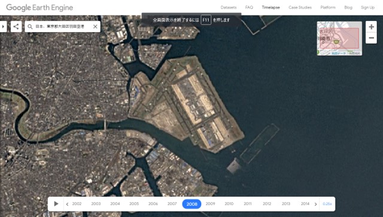This screenshot has height=217, width=383.
Task: Click the search magnifier icon
Action: (x=30, y=27)
